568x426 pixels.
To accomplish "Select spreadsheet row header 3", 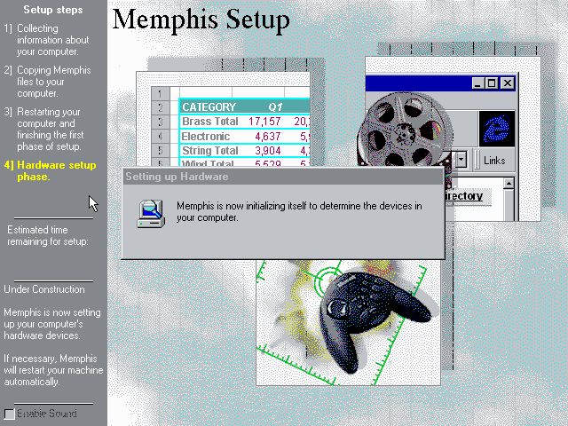I will tap(160, 122).
